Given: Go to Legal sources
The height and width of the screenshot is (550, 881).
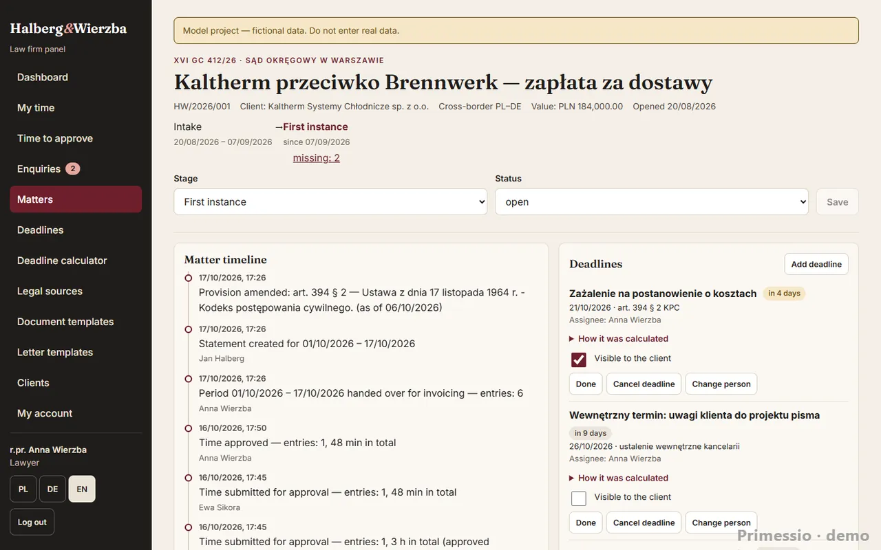Looking at the screenshot, I should (76, 291).
